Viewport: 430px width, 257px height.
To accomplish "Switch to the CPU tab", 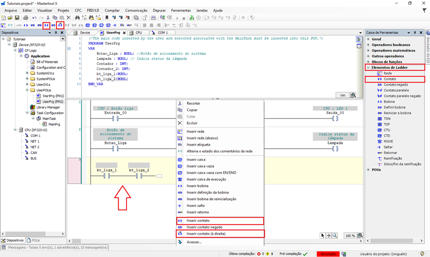I will point(138,33).
